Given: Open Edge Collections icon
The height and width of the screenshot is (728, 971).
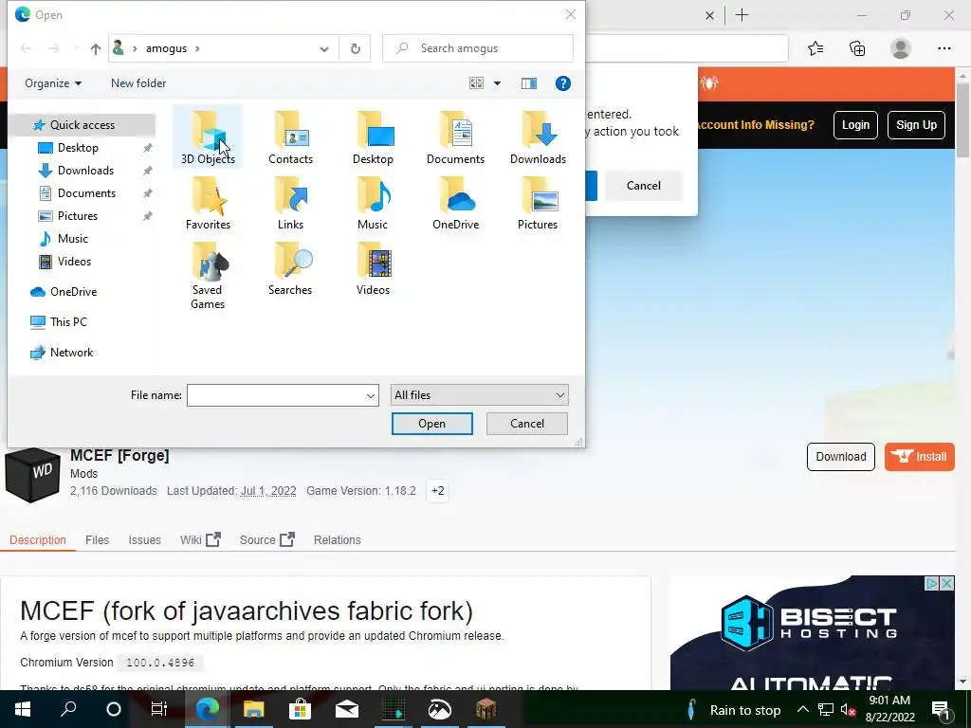Looking at the screenshot, I should (857, 48).
